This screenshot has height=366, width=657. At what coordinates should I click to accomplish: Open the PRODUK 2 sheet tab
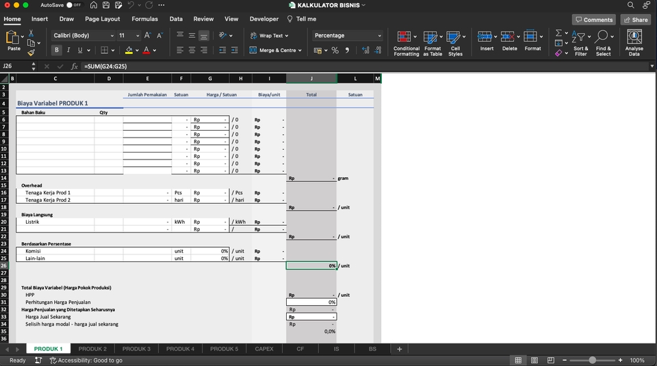click(x=92, y=349)
